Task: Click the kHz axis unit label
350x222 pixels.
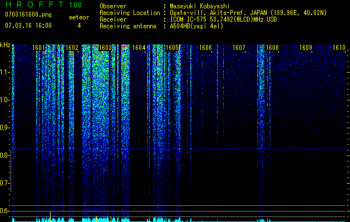Action: pos(5,45)
